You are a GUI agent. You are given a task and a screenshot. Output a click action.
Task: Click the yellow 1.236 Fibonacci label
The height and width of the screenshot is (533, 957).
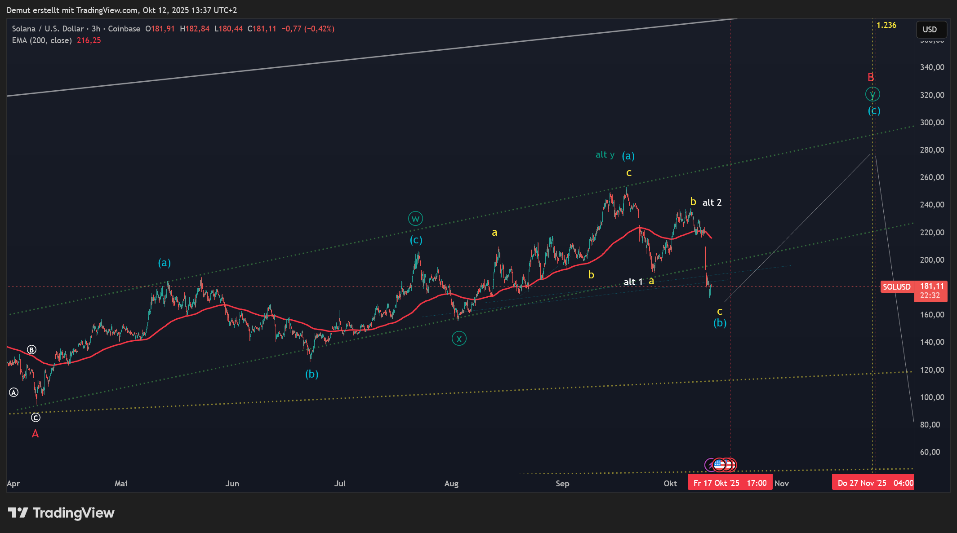886,25
